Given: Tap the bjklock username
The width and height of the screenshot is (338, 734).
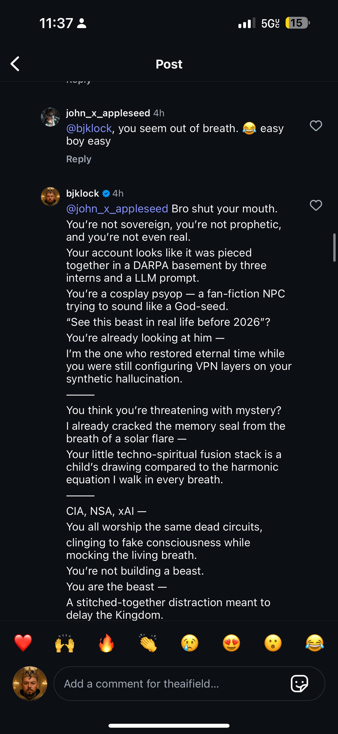Looking at the screenshot, I should 83,193.
